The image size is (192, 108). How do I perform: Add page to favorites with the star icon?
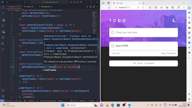tap(143, 7)
